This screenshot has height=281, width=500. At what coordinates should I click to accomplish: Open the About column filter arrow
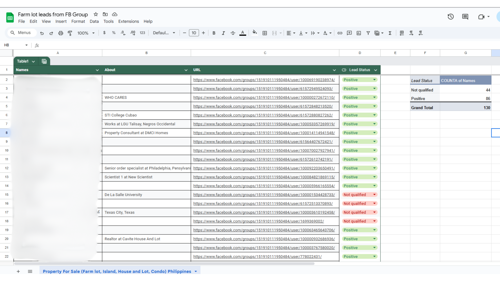click(x=186, y=70)
